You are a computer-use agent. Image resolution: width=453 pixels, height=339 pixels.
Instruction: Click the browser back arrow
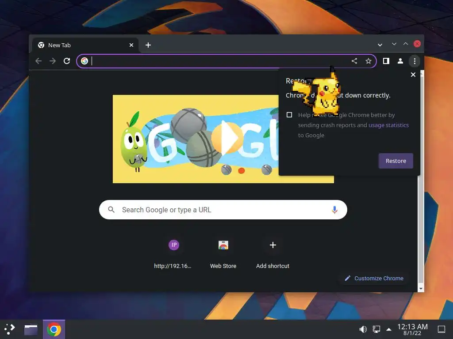pyautogui.click(x=38, y=61)
